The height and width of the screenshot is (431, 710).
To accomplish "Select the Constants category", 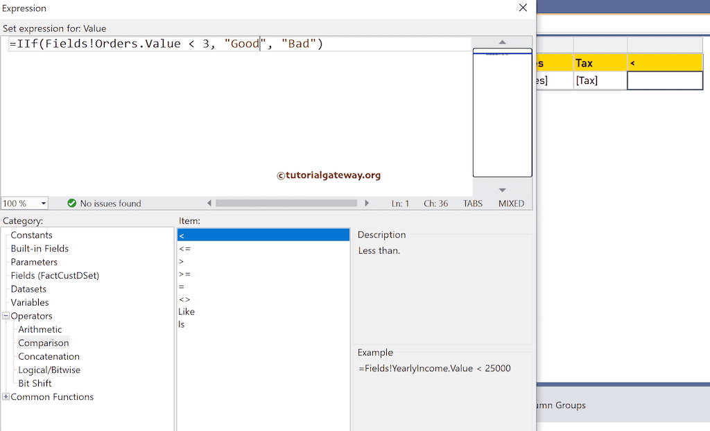I will click(31, 235).
